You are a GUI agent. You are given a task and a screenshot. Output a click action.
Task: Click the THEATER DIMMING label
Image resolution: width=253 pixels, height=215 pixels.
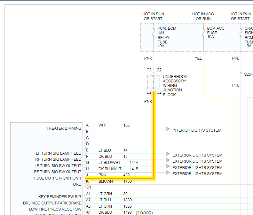(64, 128)
